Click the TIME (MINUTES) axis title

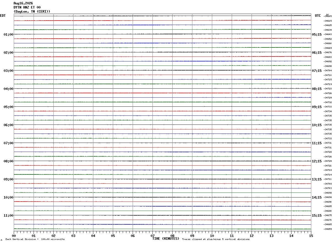pos(166,239)
